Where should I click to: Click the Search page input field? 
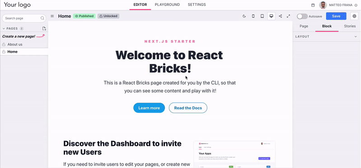click(24, 18)
